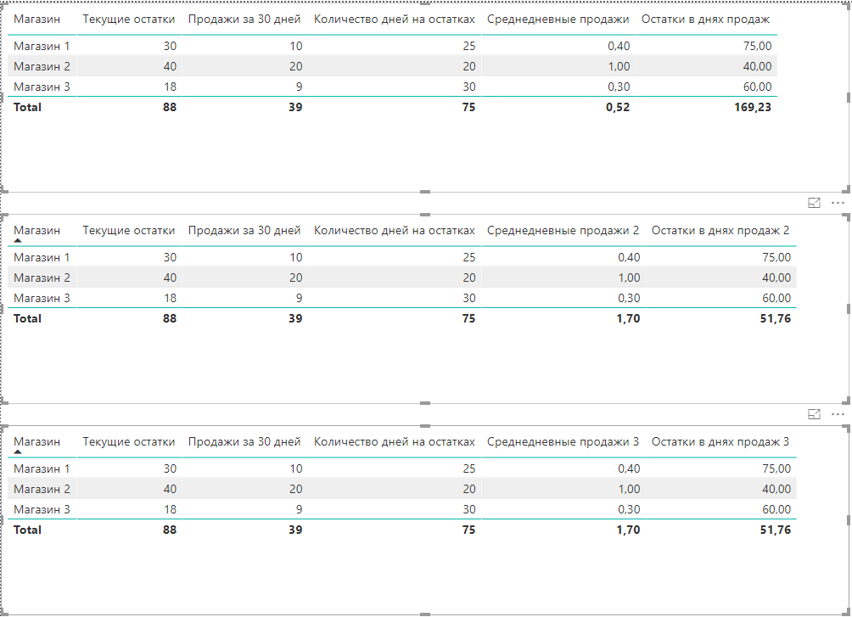Click Количество дней на остатках header in first table
Image resolution: width=852 pixels, height=617 pixels.
tap(395, 19)
